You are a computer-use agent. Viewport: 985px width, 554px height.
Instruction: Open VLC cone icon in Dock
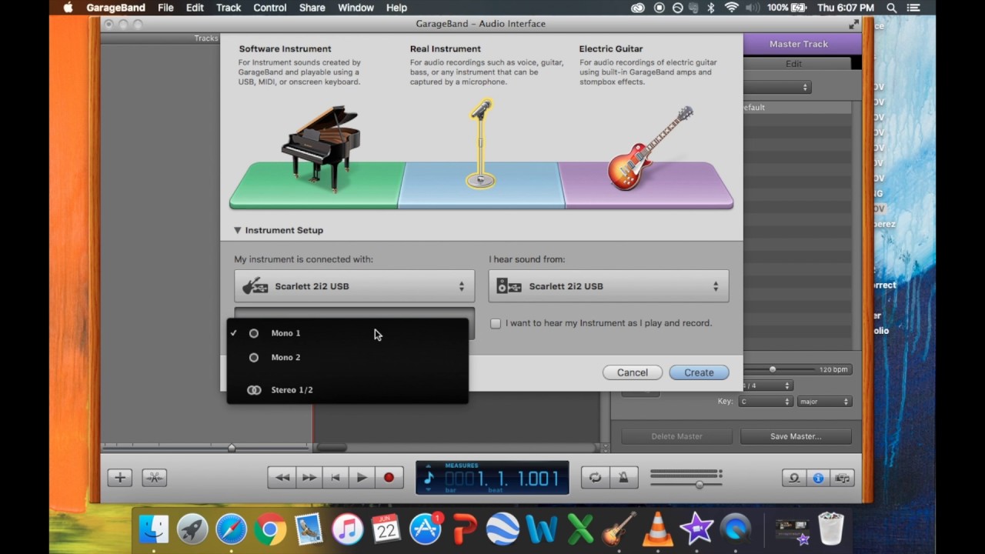pyautogui.click(x=657, y=529)
